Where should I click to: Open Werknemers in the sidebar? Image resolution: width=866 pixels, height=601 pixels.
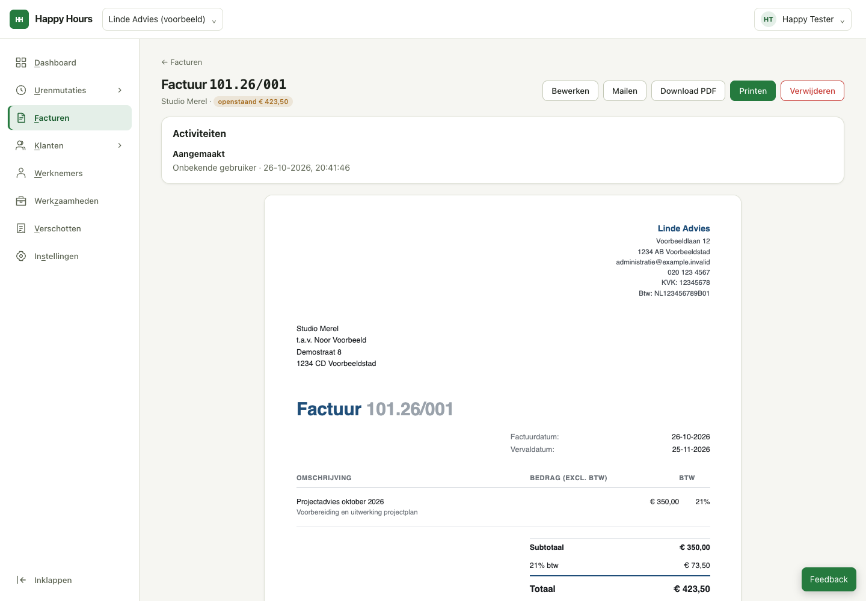[x=70, y=173]
